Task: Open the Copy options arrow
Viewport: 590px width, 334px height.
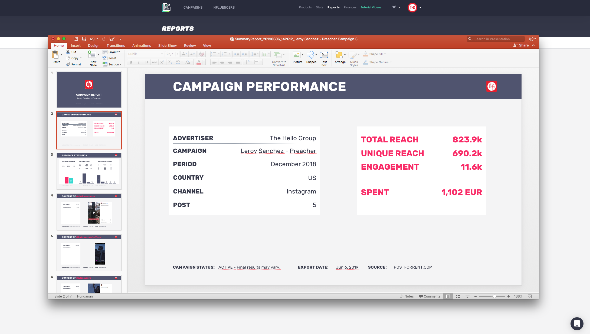Action: (81, 58)
